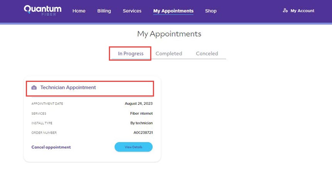Click the Cancel appointment link
The height and width of the screenshot is (175, 332).
point(51,147)
